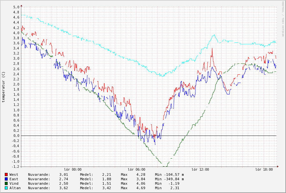Image resolution: width=286 pixels, height=193 pixels.
Task: Click the lör 18:00 time axis label
Action: 264,170
